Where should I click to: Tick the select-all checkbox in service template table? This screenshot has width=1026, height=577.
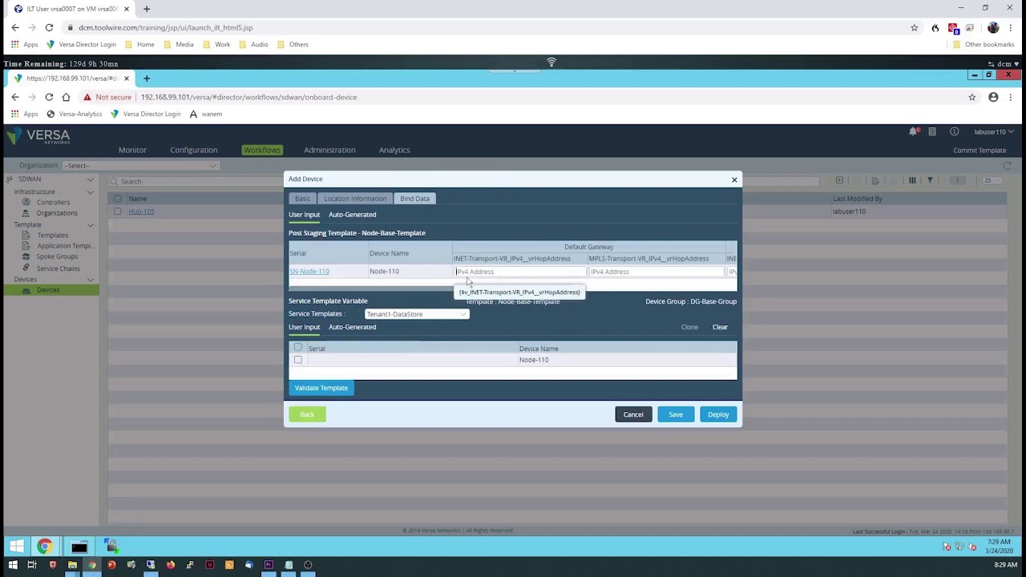(x=298, y=348)
